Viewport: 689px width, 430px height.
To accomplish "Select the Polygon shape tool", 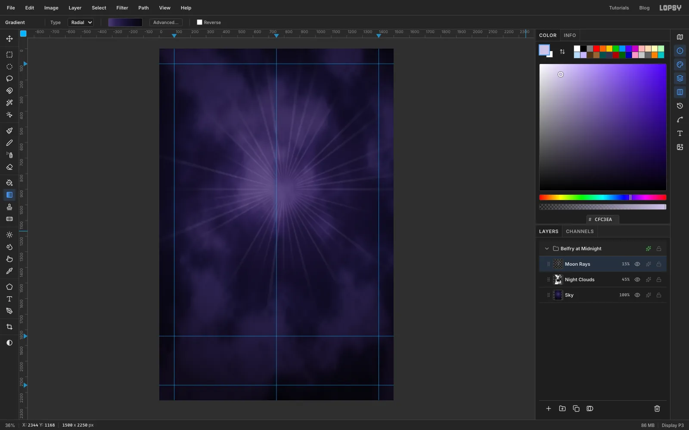I will click(9, 287).
